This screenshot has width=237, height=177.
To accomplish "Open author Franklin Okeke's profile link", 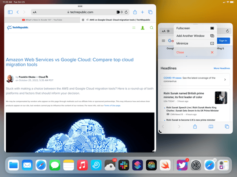I will click(x=27, y=77).
